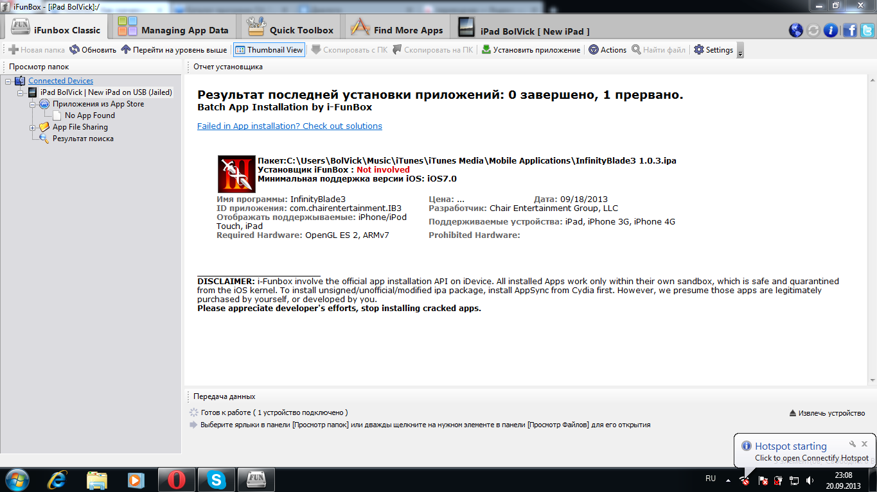Open the network tray icon
The width and height of the screenshot is (877, 492).
pos(794,480)
